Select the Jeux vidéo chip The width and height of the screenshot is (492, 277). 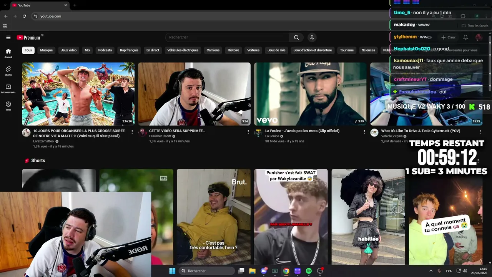pyautogui.click(x=69, y=50)
